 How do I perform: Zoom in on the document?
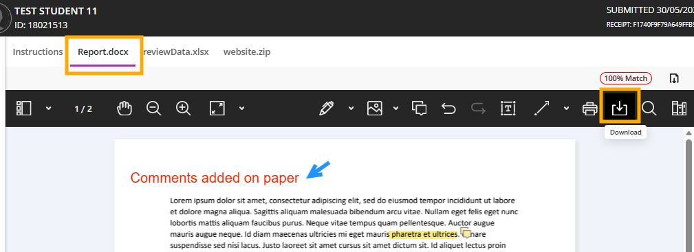[183, 108]
